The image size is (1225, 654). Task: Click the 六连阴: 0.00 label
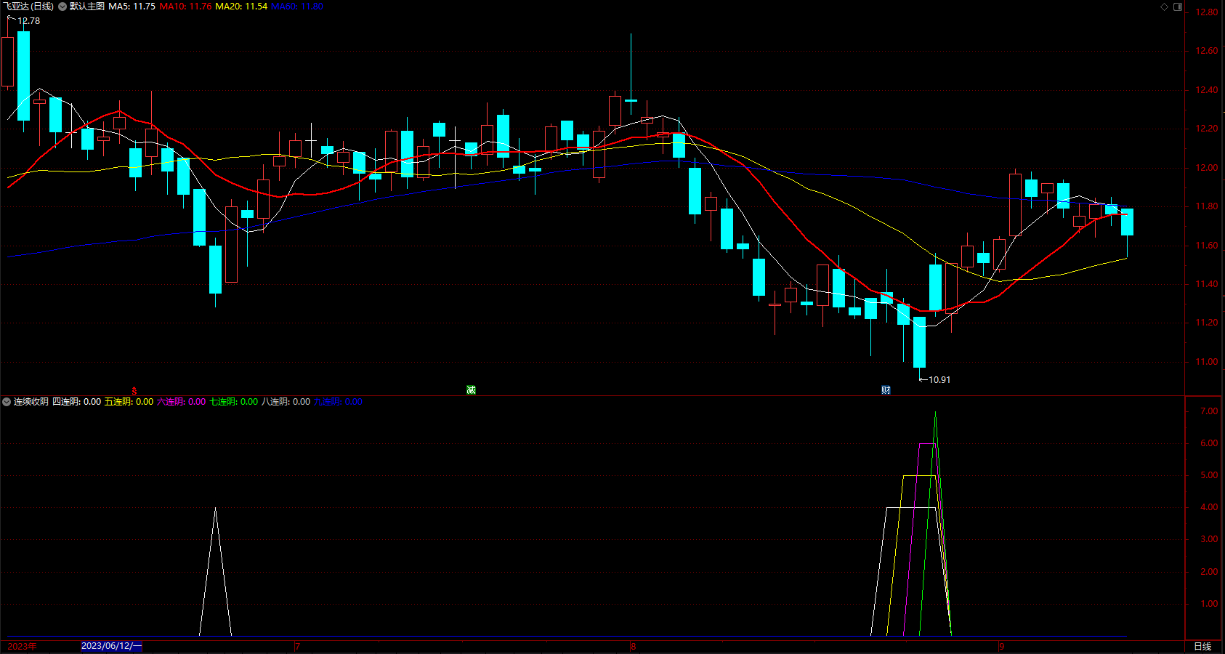(x=182, y=402)
